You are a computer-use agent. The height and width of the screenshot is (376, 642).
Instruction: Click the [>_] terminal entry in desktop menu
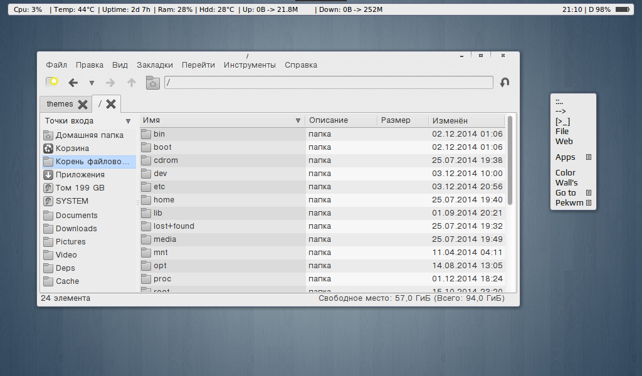[x=562, y=122]
